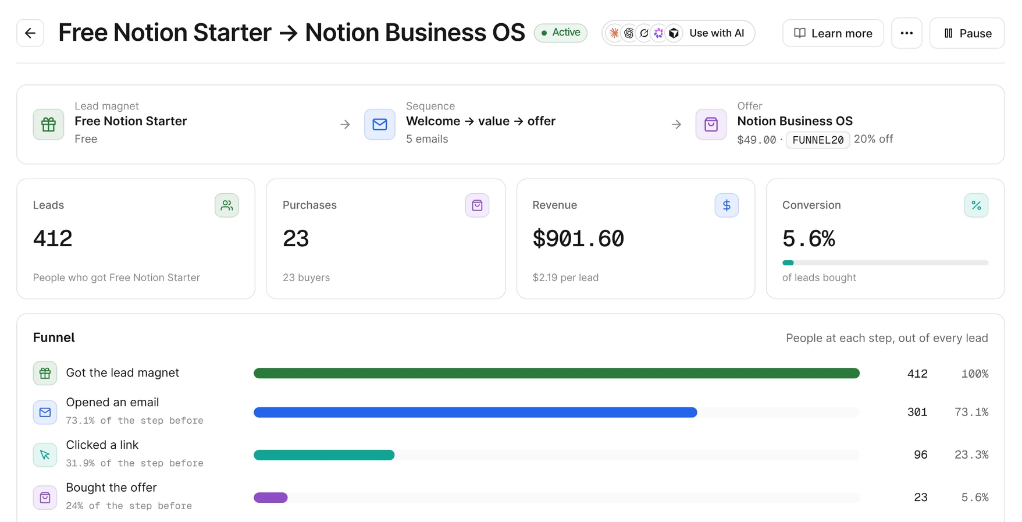Click the blue envelope Sequence icon
The height and width of the screenshot is (522, 1022).
tap(380, 124)
